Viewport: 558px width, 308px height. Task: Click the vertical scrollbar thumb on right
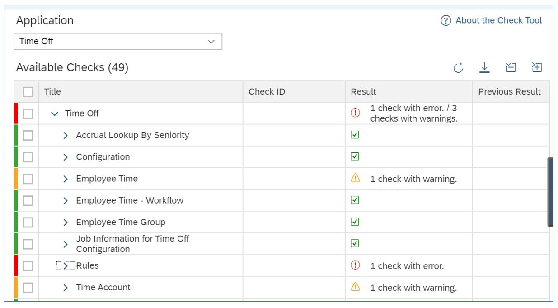click(550, 192)
